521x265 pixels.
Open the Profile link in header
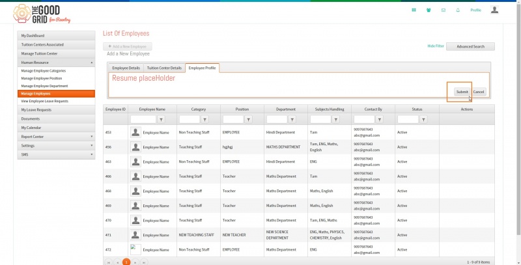[475, 10]
